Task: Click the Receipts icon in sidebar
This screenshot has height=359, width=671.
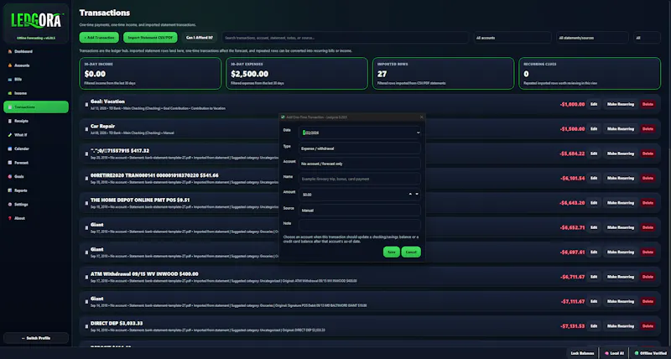Action: [x=9, y=121]
